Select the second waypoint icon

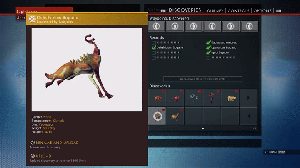(175, 26)
